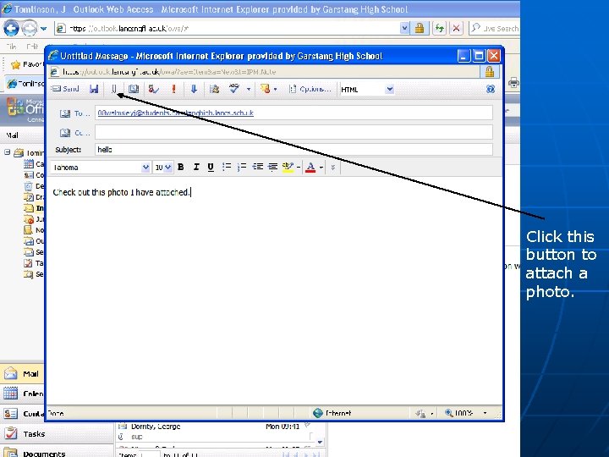Click the blue Help icon in message window
609x457 pixels.
pos(491,89)
